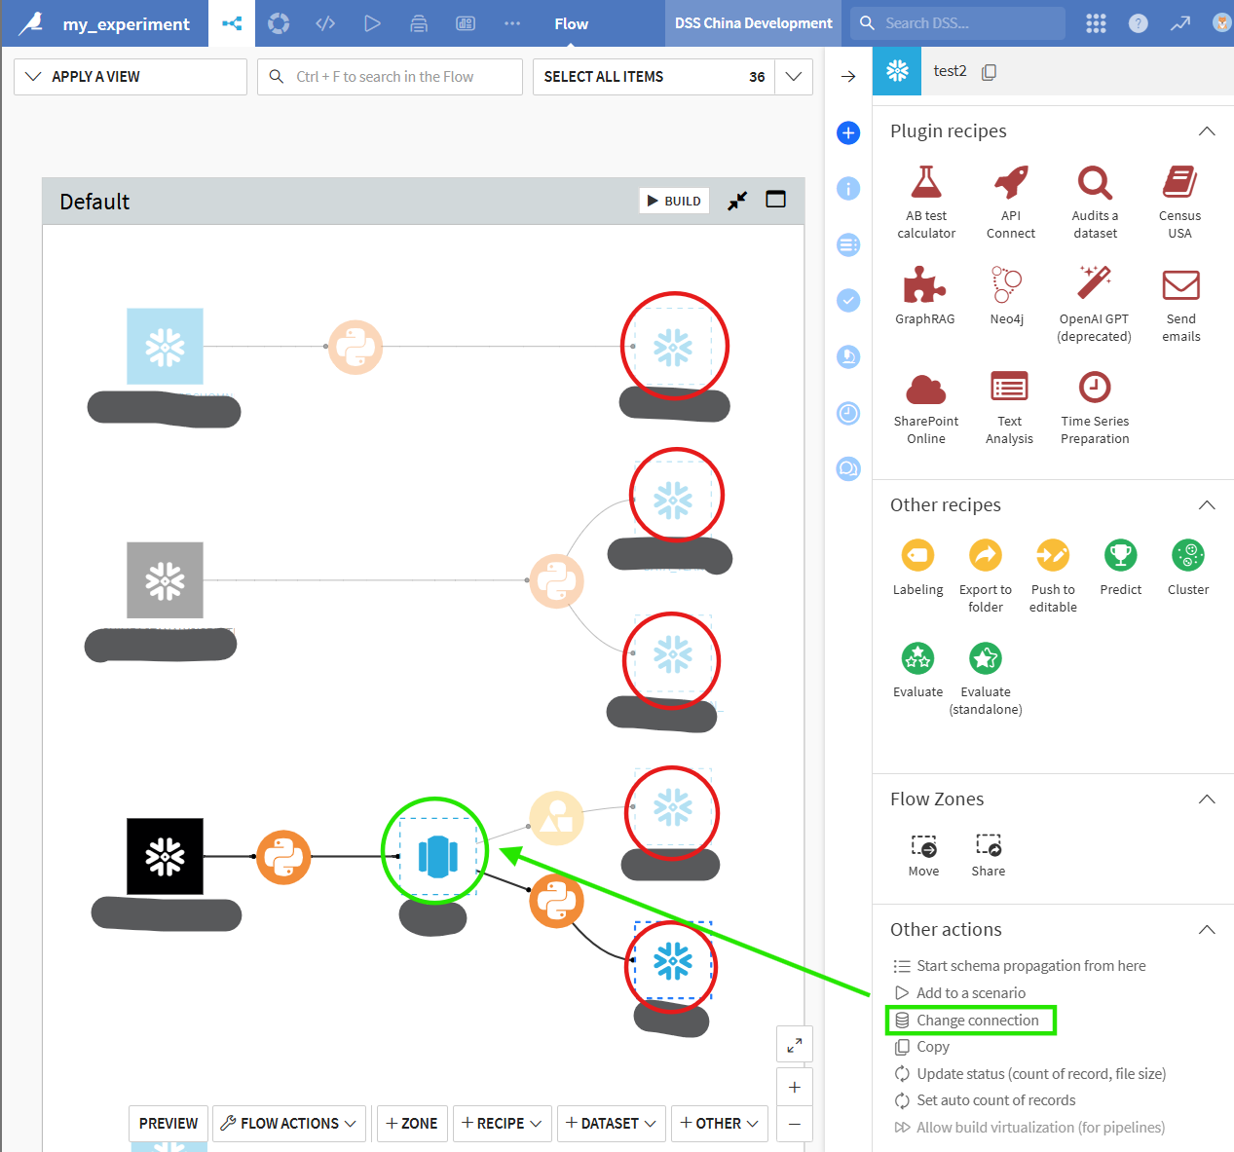Select the Text Analysis plugin recipe
The width and height of the screenshot is (1234, 1152).
[1009, 408]
